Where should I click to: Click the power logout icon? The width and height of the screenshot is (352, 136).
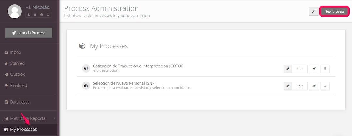(x=48, y=15)
